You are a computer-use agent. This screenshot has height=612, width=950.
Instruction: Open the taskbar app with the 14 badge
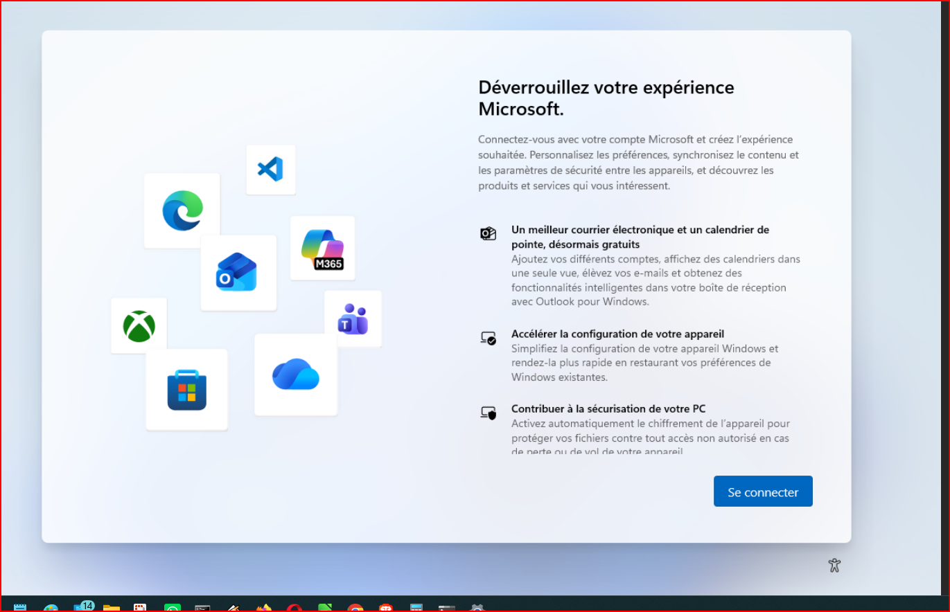tap(84, 606)
